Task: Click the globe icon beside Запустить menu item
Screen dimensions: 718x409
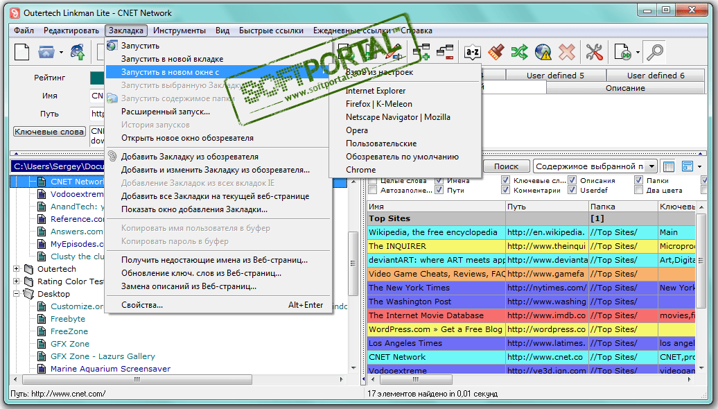Action: [112, 46]
